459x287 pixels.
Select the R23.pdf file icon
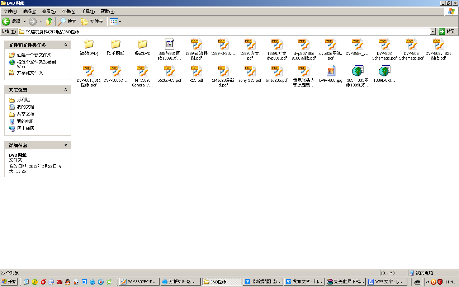pos(196,71)
